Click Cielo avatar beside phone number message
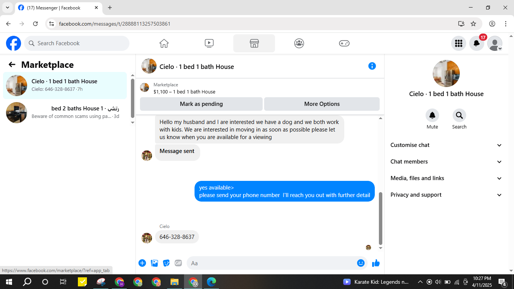This screenshot has height=289, width=514. 147,238
